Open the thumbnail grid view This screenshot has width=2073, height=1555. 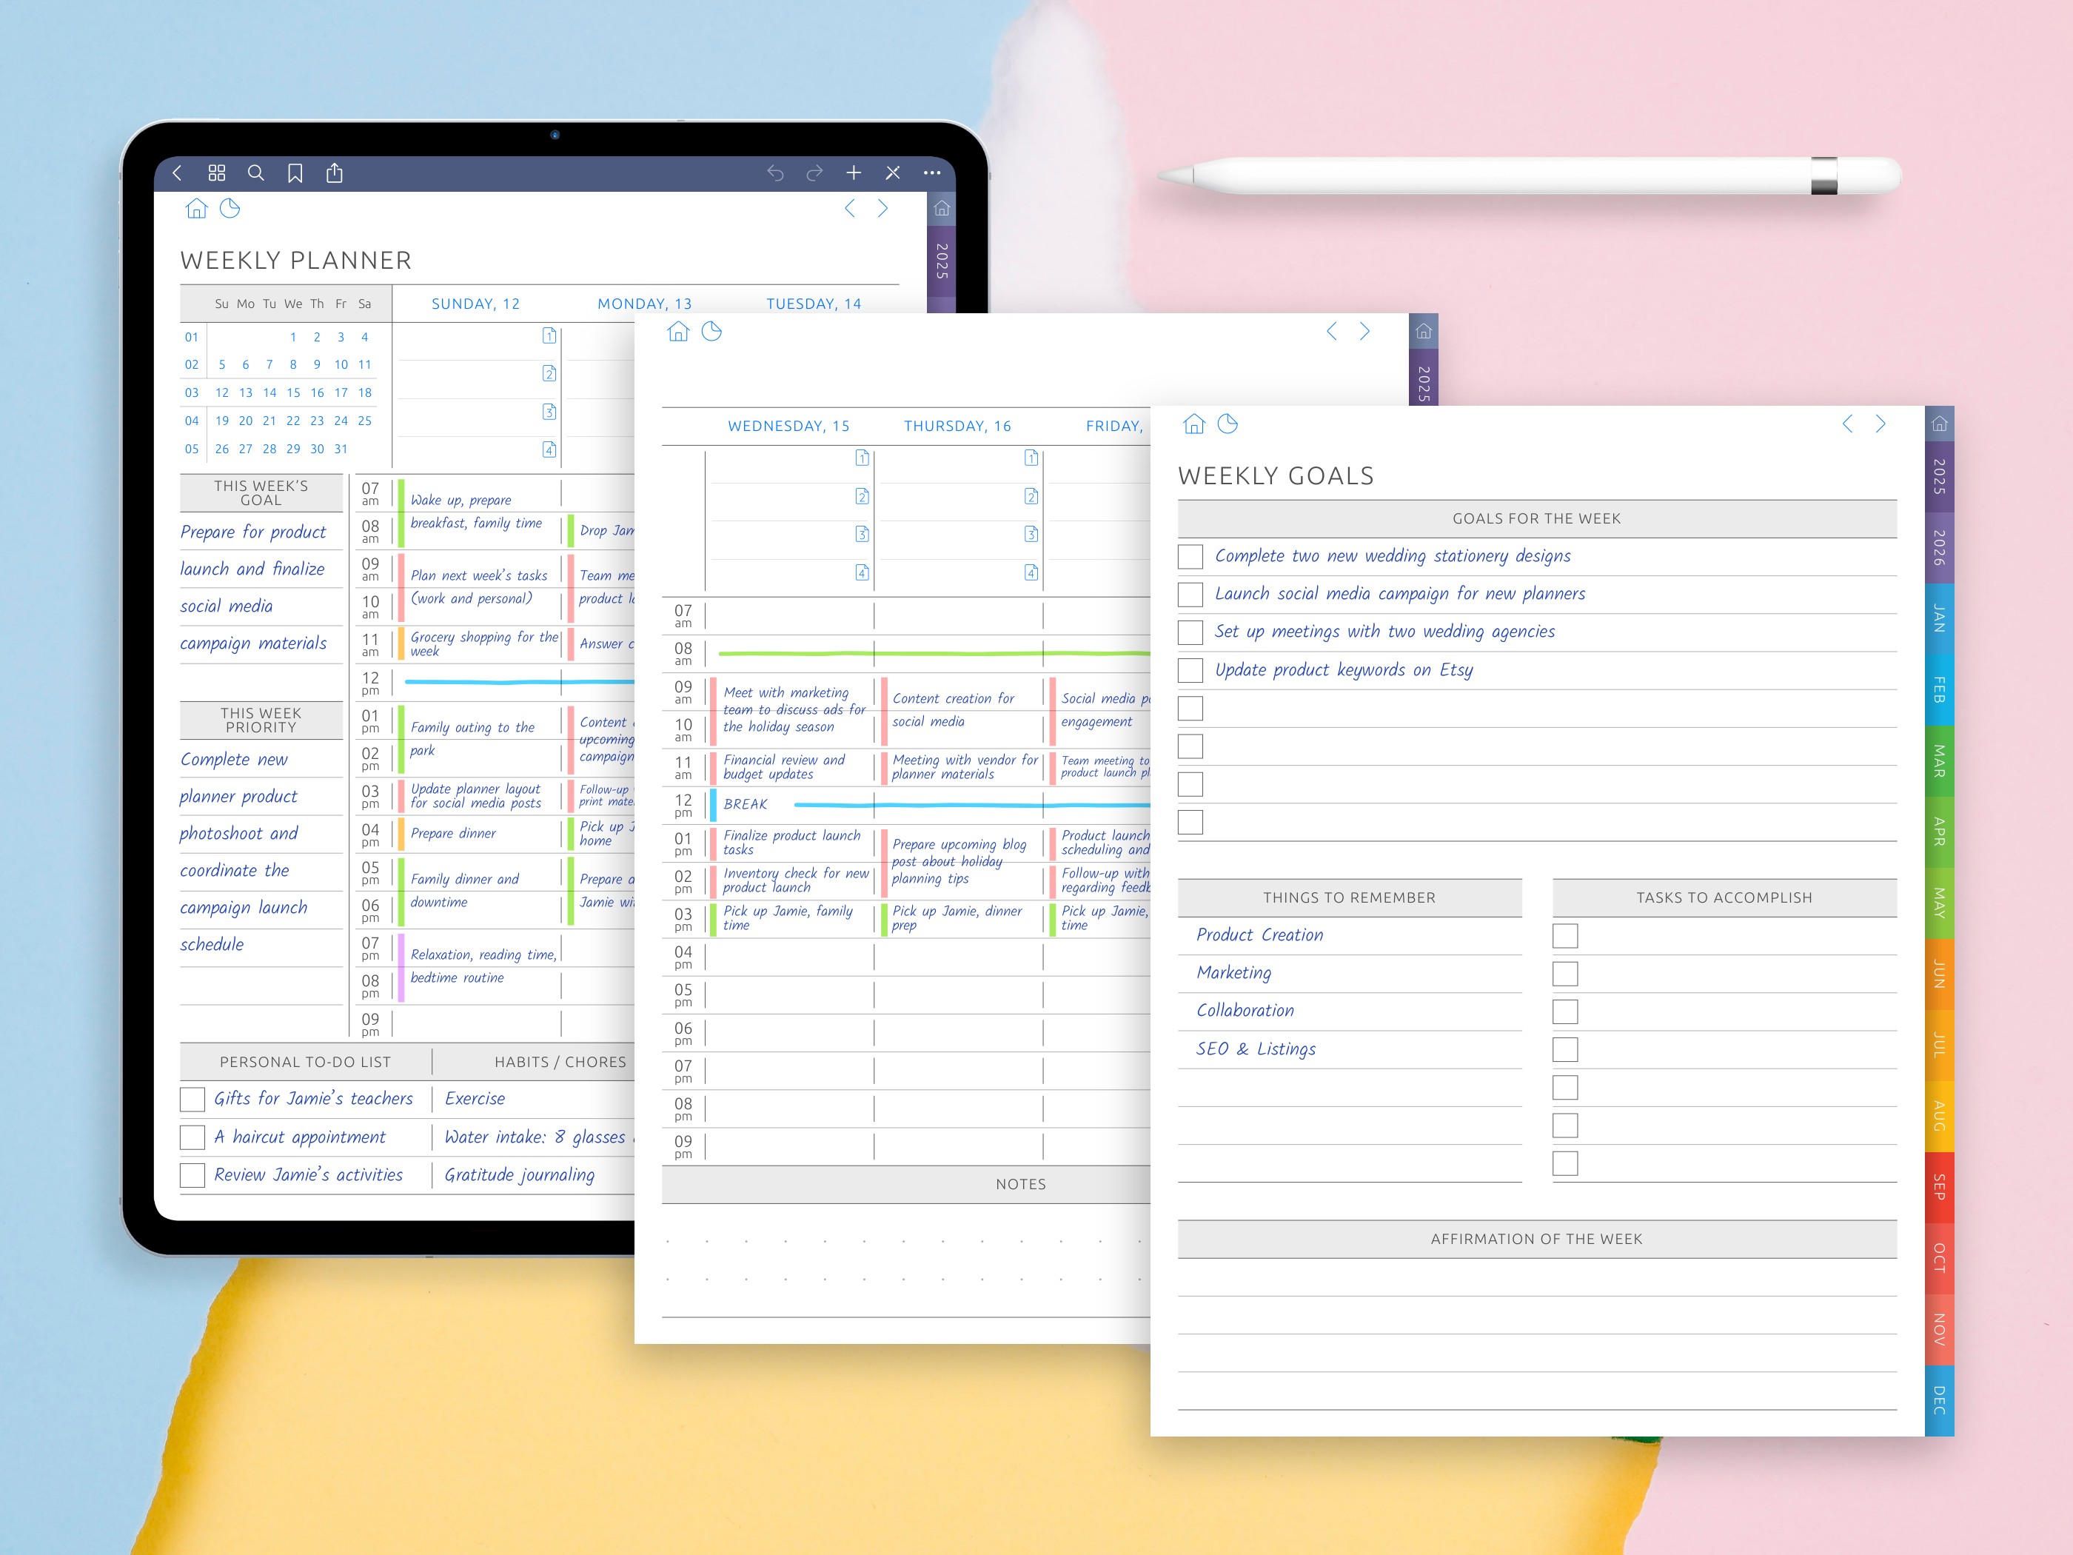[218, 173]
